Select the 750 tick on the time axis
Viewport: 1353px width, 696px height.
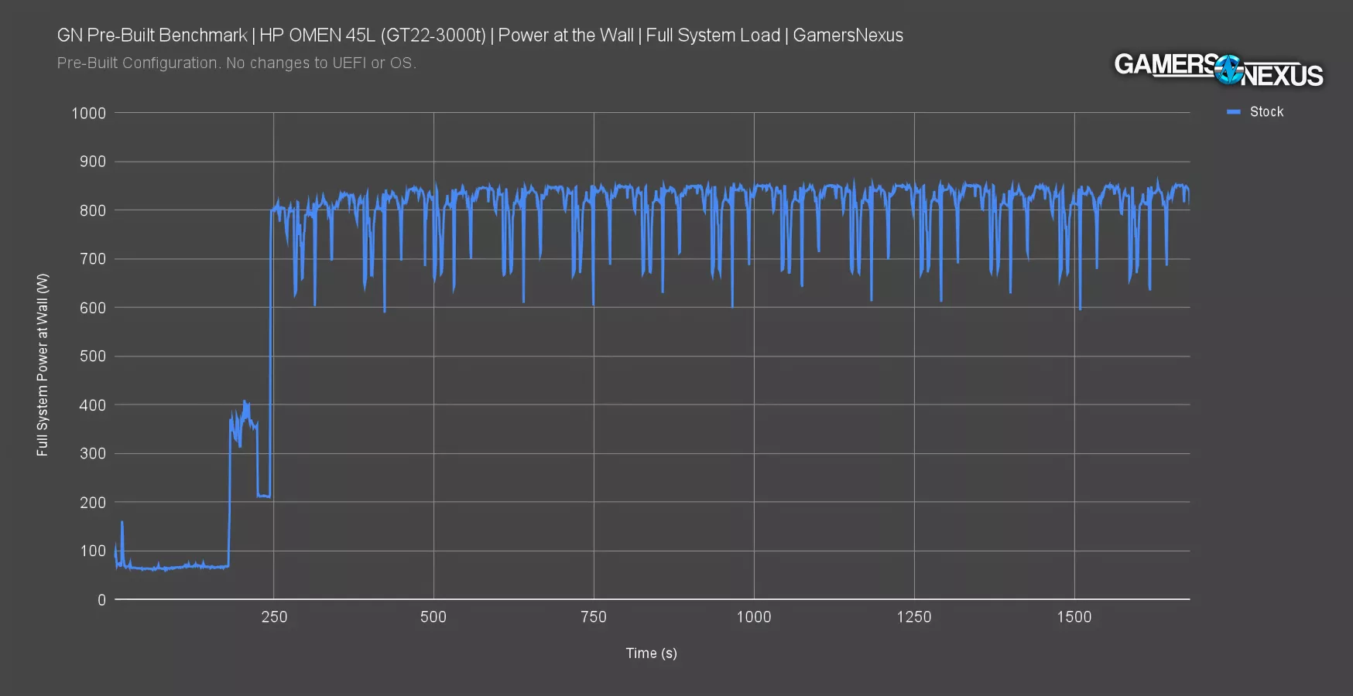coord(594,617)
